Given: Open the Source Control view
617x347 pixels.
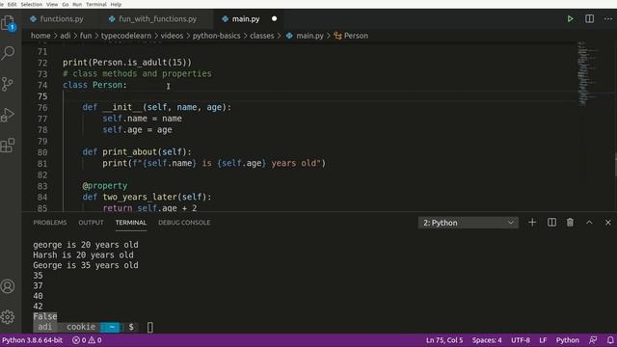Looking at the screenshot, I should pyautogui.click(x=8, y=84).
